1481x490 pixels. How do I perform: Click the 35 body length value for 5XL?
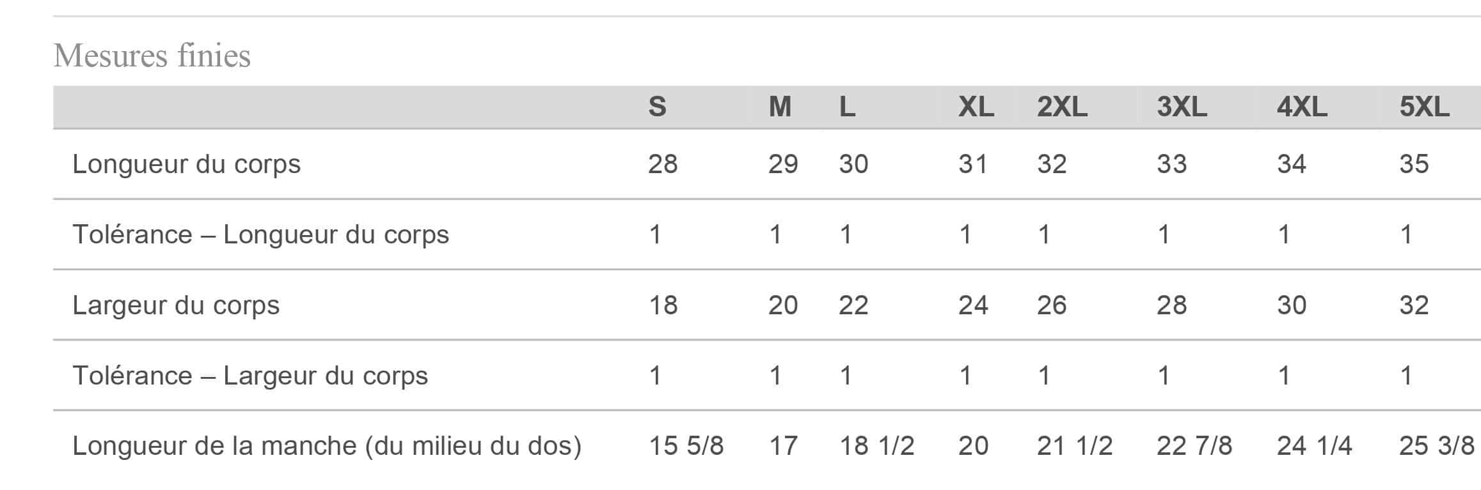(x=1414, y=164)
